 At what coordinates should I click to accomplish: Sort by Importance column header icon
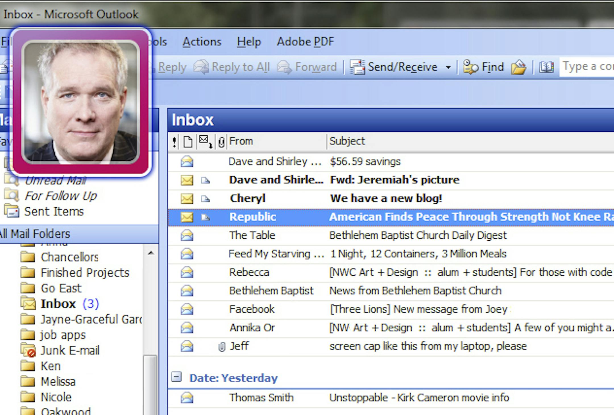174,141
